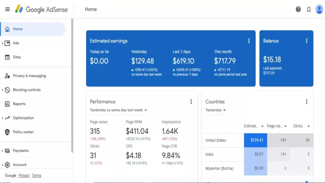Image resolution: width=325 pixels, height=183 pixels.
Task: Open the 'Yesterday vs same day last week' dropdown
Action: (119, 110)
